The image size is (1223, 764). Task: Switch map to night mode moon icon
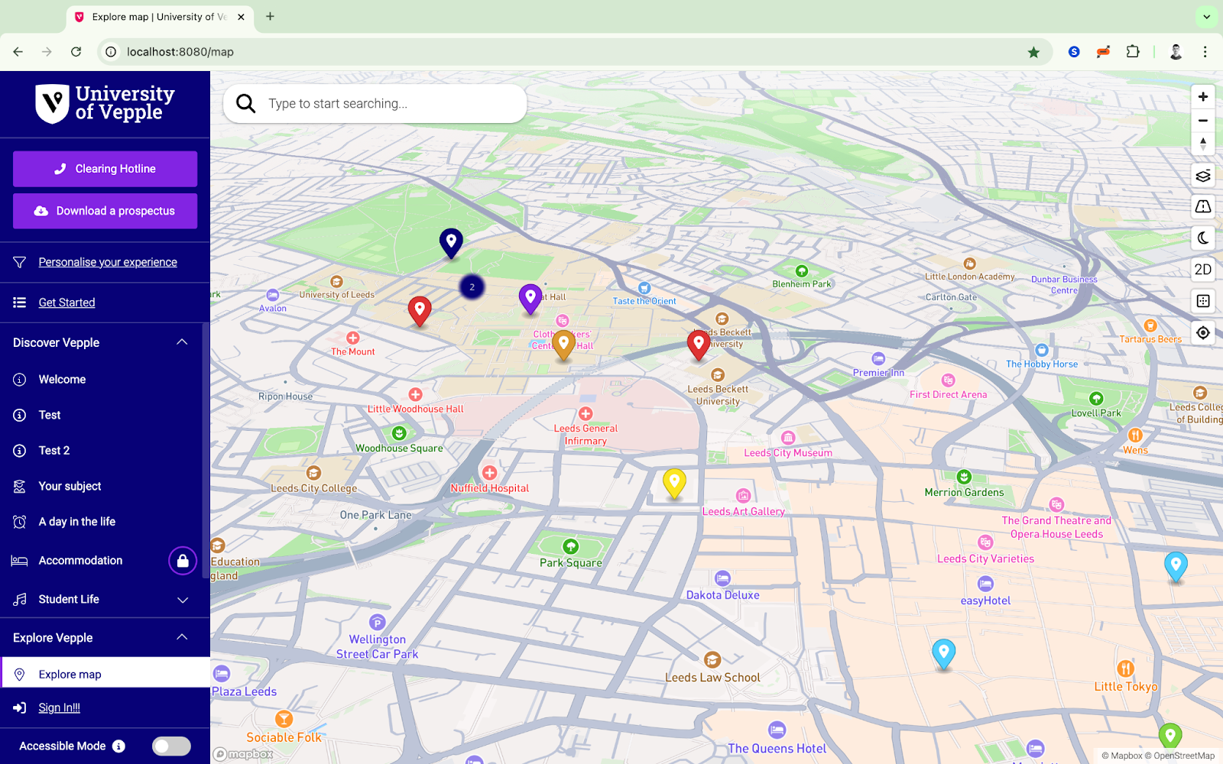tap(1202, 238)
